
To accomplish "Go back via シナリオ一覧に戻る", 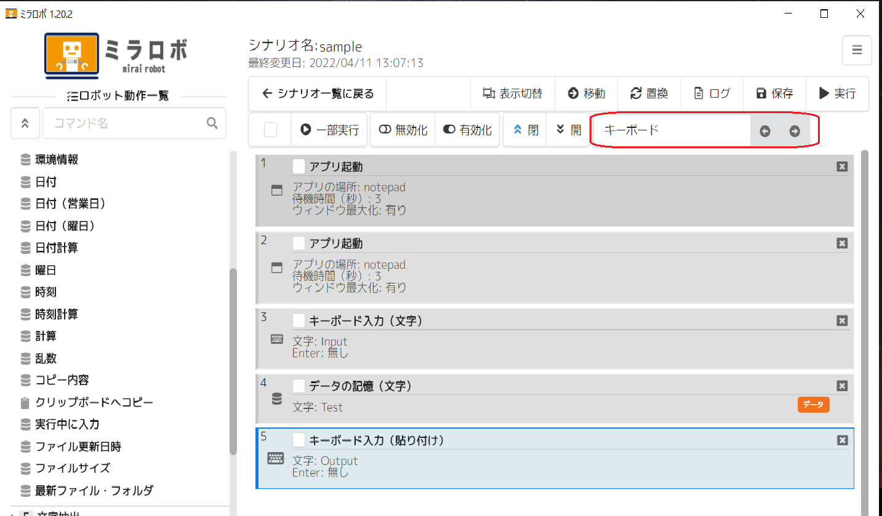I will point(318,93).
